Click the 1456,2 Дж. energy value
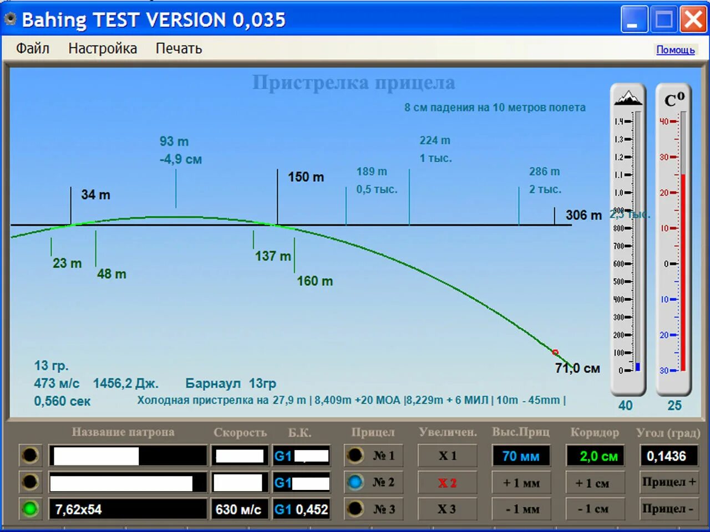Viewport: 710px width, 532px height. 126,383
